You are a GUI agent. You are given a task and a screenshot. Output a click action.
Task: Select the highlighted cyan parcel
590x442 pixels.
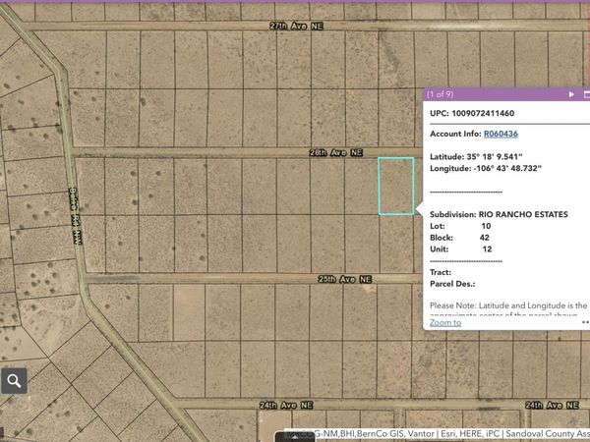coord(396,186)
